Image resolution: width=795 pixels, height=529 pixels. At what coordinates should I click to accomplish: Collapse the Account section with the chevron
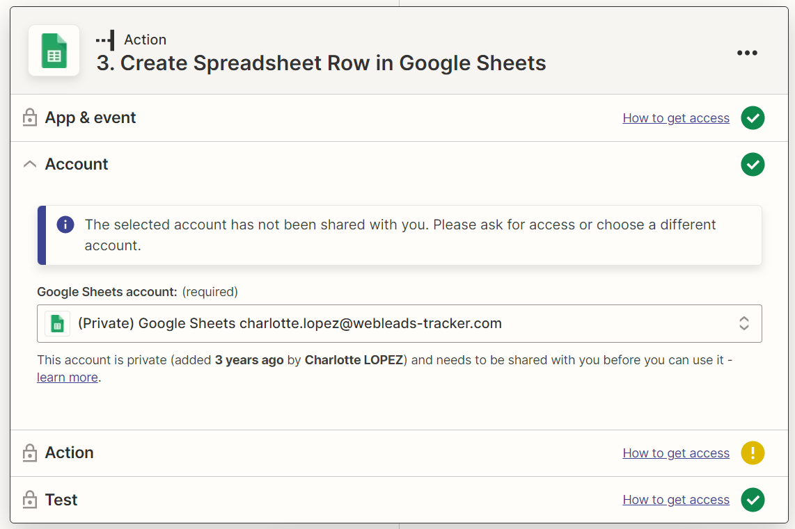30,164
